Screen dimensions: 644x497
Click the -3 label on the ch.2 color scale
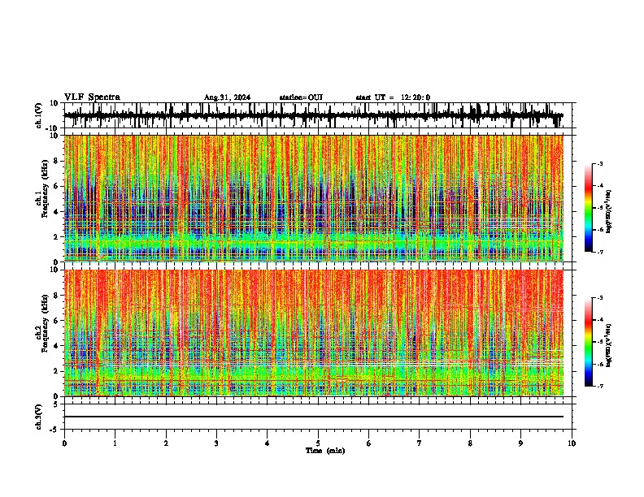click(599, 298)
